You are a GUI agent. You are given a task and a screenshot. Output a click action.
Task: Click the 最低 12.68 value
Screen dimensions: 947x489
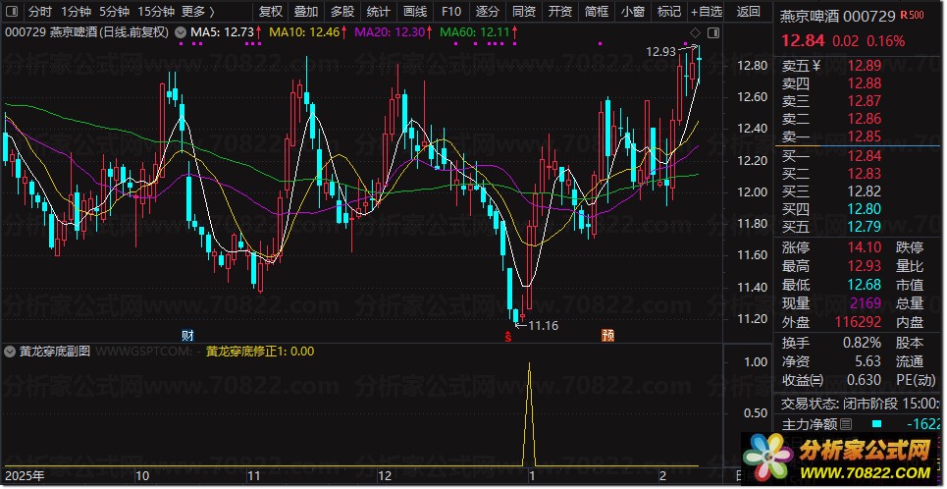pyautogui.click(x=865, y=285)
